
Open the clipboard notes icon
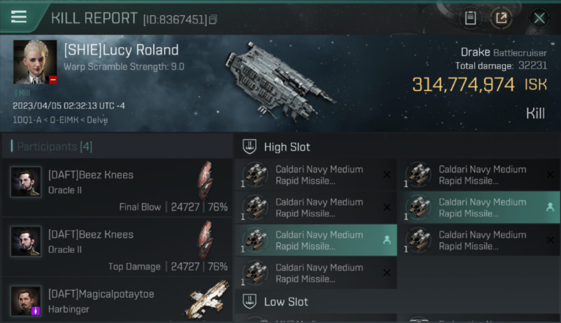click(470, 18)
